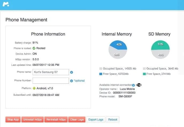
Task: Click operator name Luca Mobile
Action: click(127, 89)
